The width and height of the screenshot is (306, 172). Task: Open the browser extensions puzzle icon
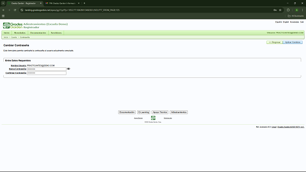[x=288, y=10]
